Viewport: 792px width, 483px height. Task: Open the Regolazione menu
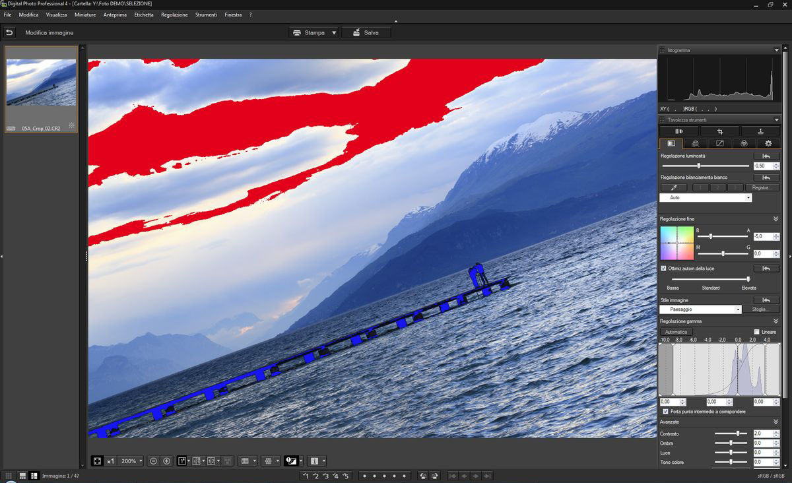click(174, 15)
